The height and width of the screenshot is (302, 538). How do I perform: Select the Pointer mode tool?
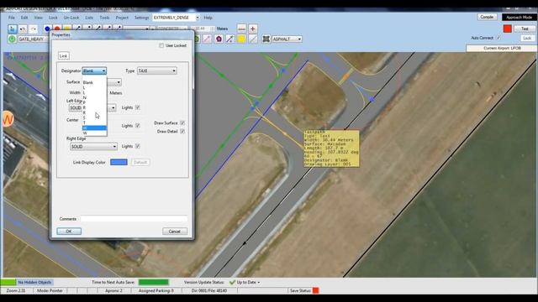[13, 29]
